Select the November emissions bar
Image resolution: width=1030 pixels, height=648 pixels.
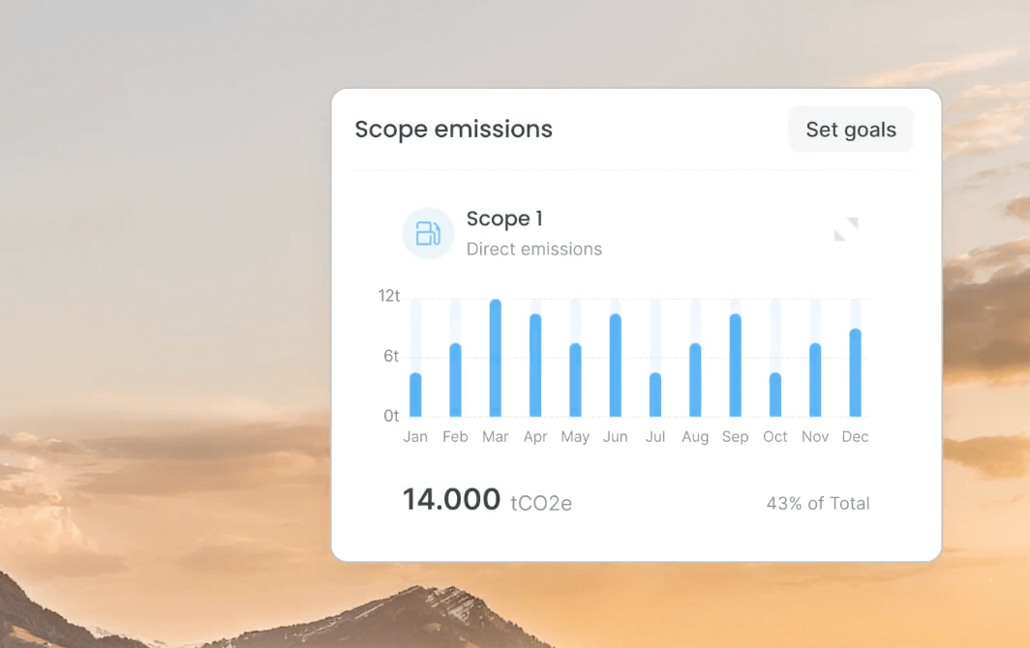click(815, 380)
